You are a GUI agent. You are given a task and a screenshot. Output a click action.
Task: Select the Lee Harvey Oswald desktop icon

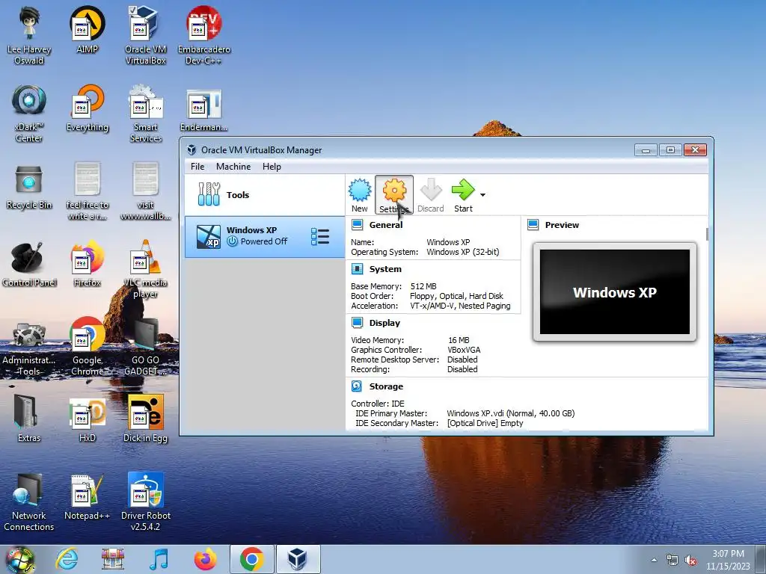tap(29, 35)
